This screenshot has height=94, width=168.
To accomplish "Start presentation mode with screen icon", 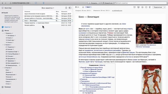I will pos(138,7).
